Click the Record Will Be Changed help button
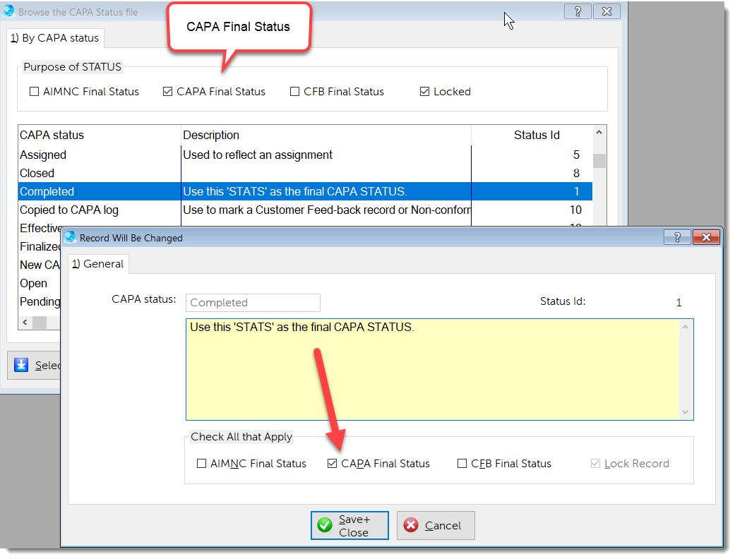 click(677, 237)
